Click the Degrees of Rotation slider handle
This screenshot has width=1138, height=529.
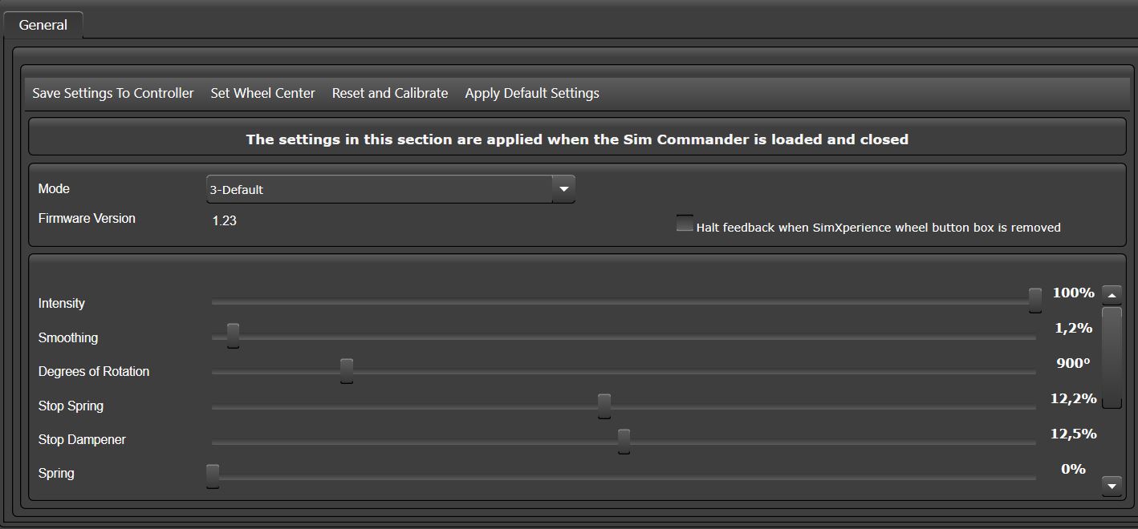point(347,370)
